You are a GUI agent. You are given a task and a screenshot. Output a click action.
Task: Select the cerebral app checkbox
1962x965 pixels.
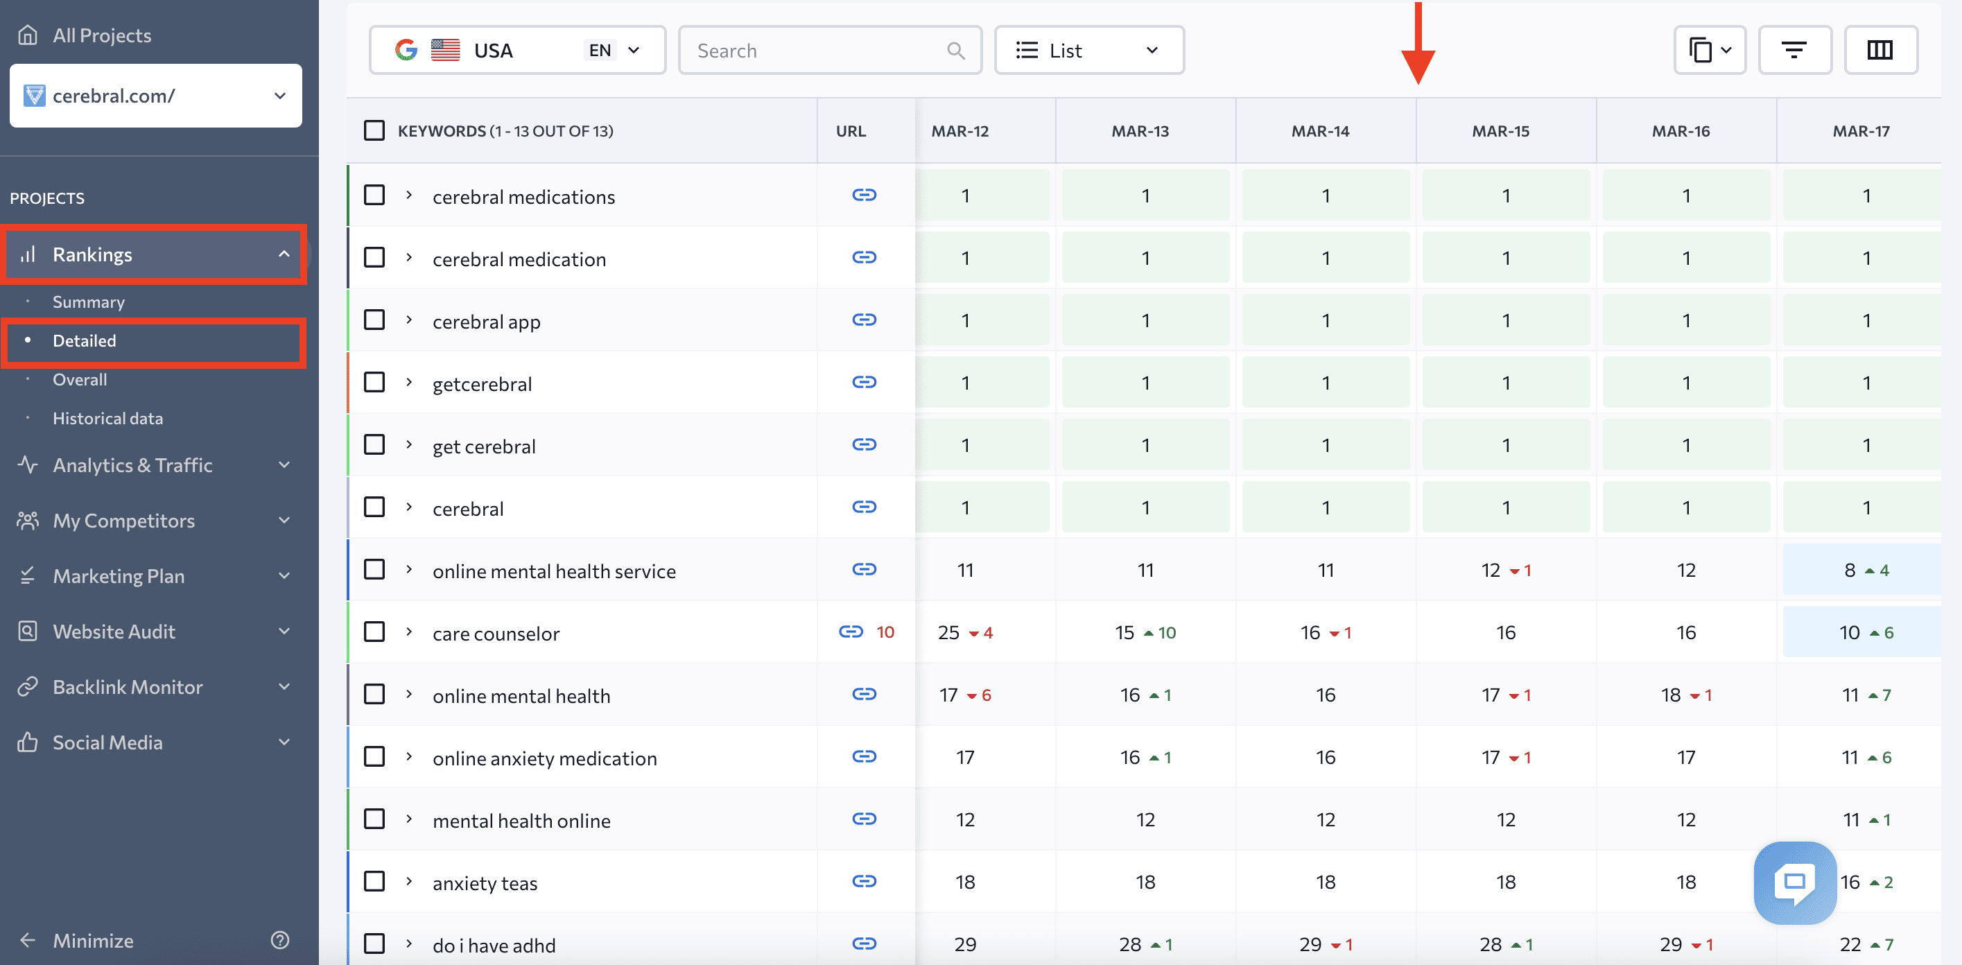pos(374,321)
